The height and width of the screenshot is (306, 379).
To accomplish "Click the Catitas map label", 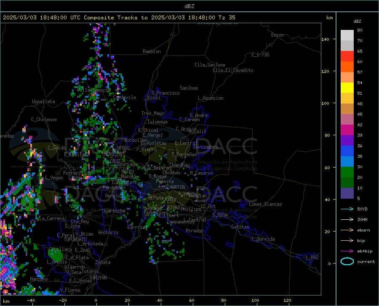I will click(x=240, y=227).
